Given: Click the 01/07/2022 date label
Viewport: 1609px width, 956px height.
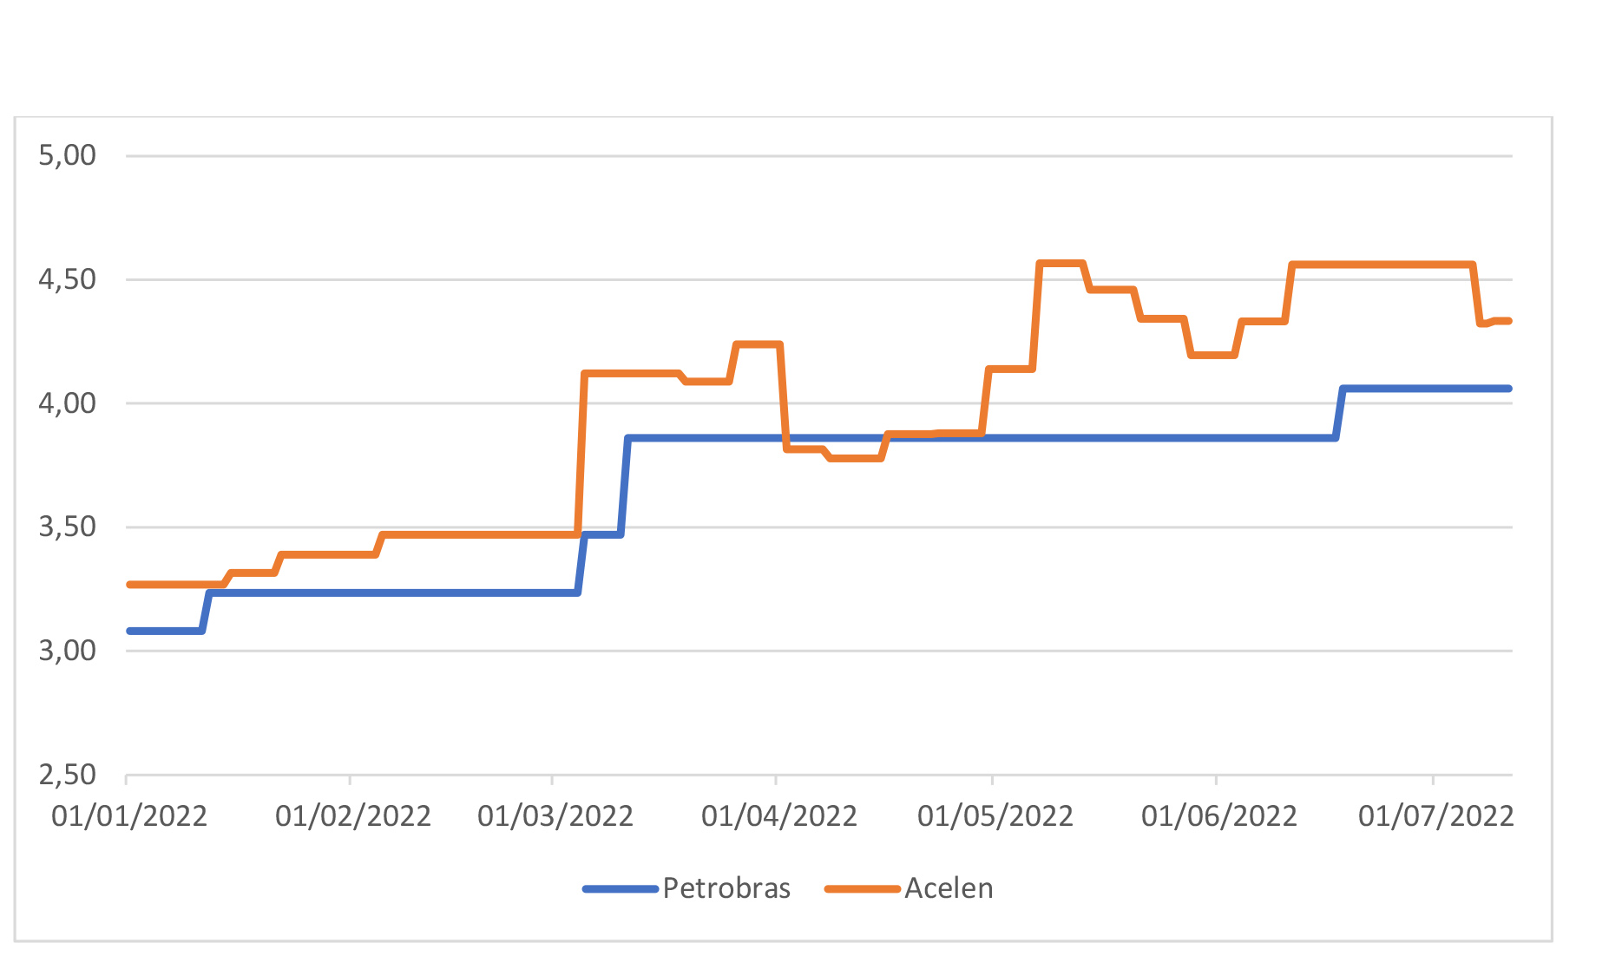Looking at the screenshot, I should 1436,816.
